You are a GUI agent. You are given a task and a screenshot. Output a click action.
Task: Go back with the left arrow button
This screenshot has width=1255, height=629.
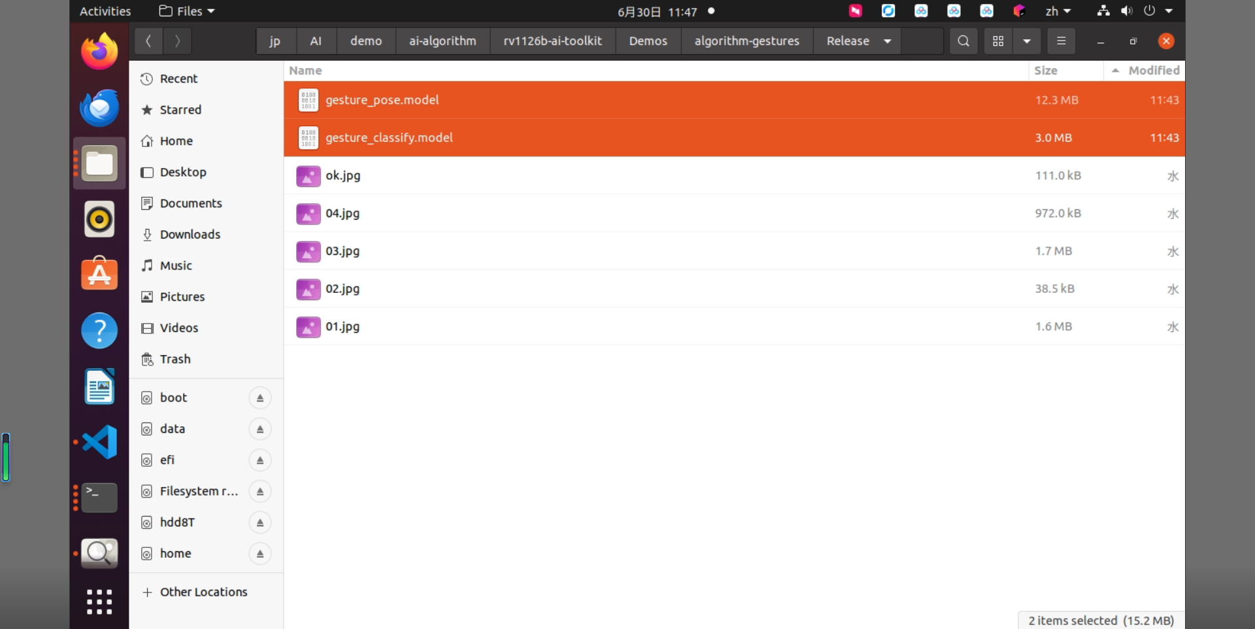tap(148, 41)
